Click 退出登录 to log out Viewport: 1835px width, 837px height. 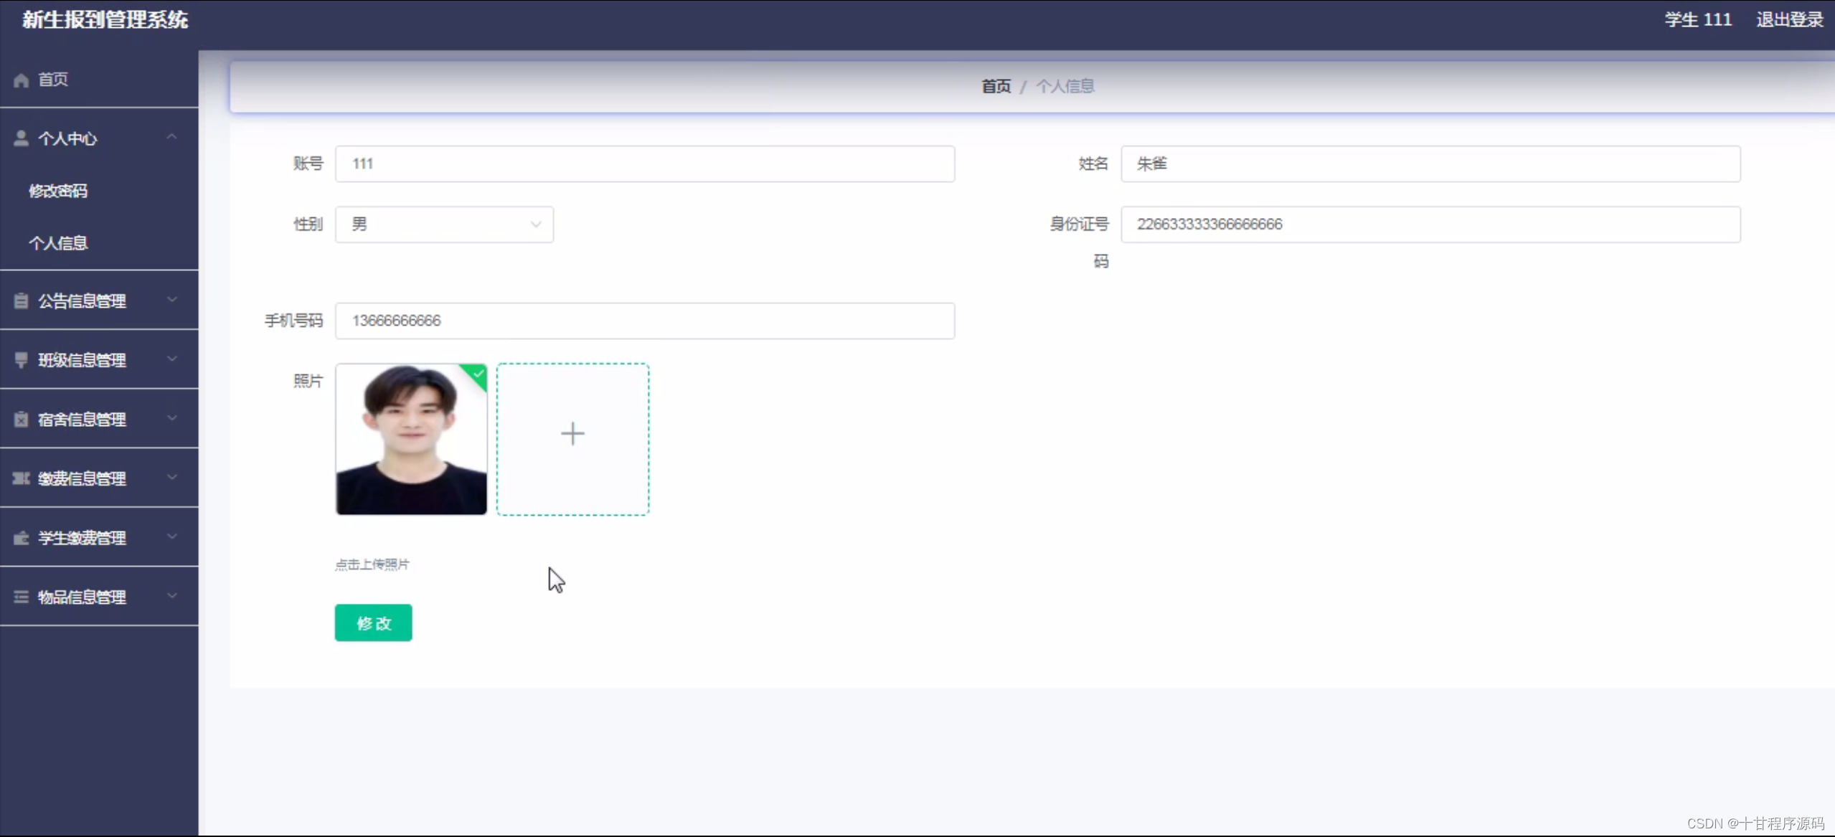point(1789,19)
